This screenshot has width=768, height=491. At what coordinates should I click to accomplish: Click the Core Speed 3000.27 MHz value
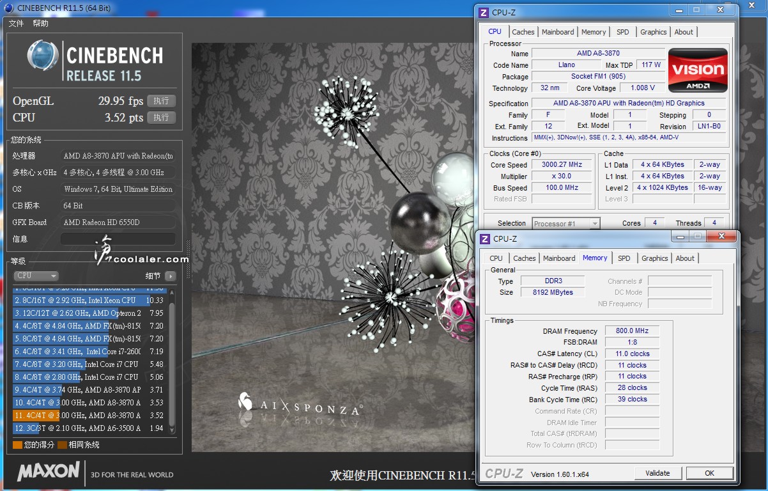(x=562, y=164)
